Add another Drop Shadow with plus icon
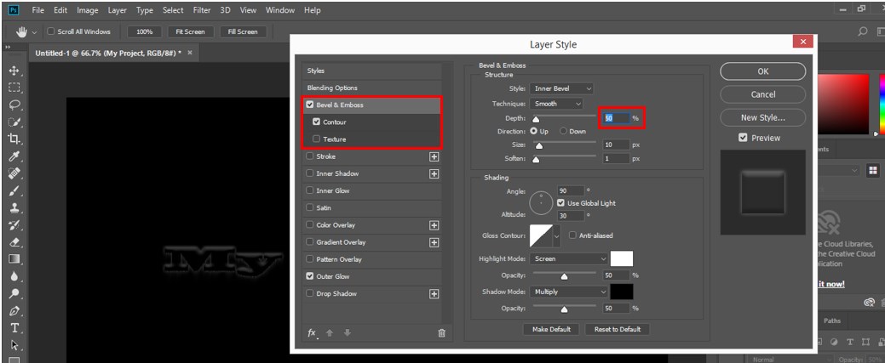 434,293
